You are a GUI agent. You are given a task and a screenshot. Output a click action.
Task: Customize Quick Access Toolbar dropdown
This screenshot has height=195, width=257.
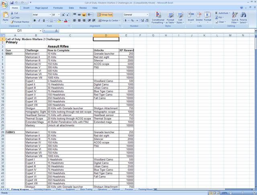[31, 3]
